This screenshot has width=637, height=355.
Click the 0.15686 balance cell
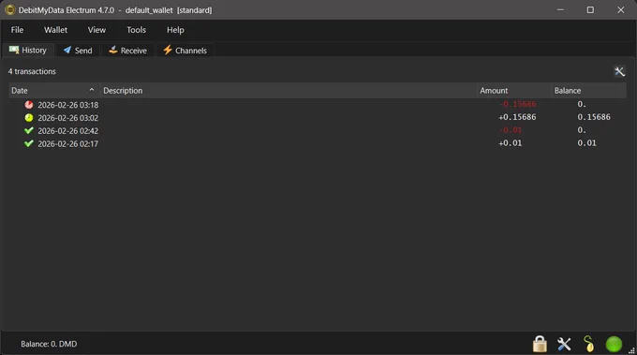coord(594,117)
